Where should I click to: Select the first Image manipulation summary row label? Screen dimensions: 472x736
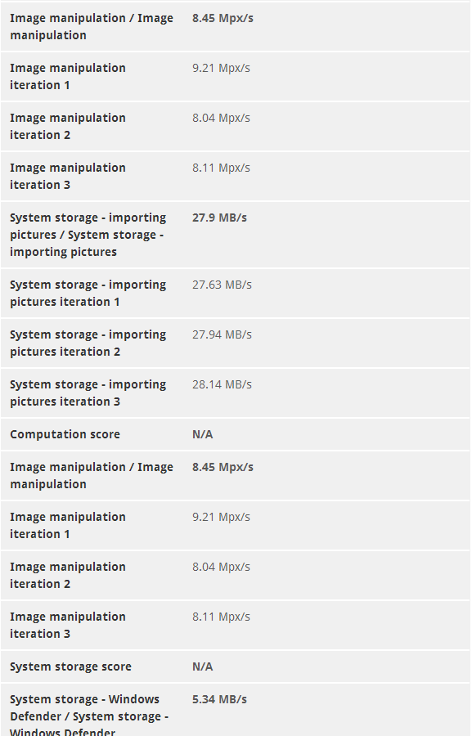click(x=92, y=27)
